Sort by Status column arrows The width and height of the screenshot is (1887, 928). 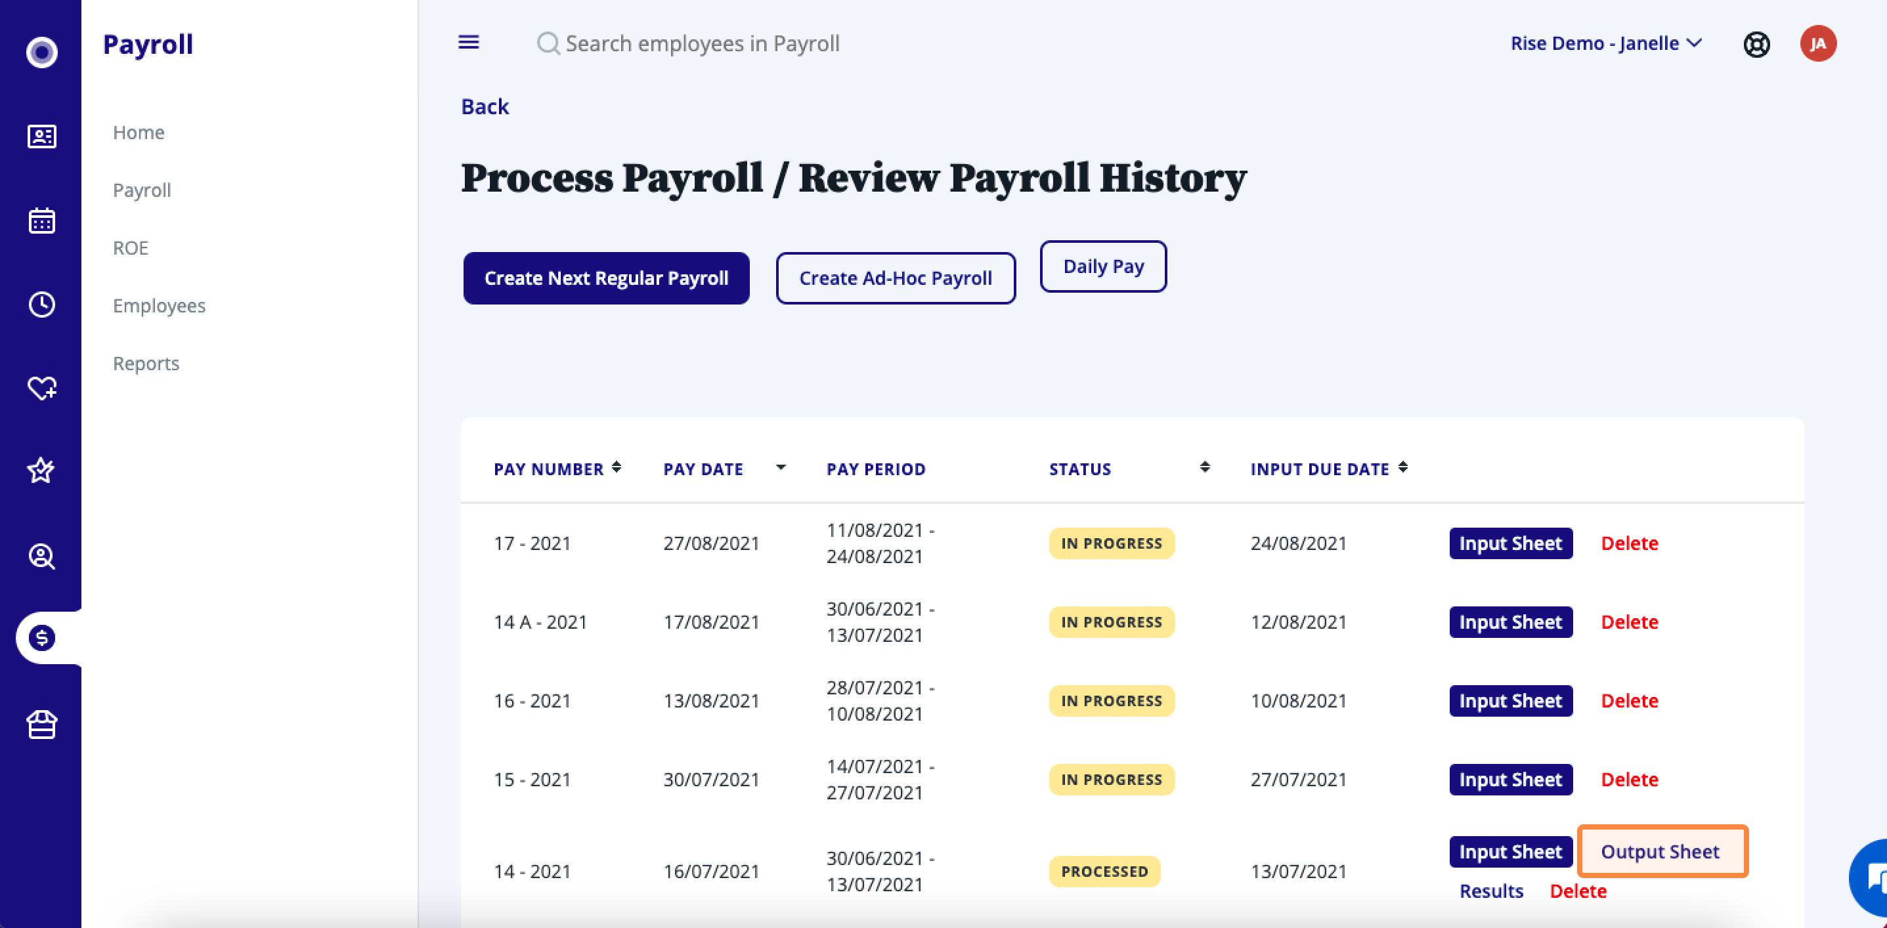click(x=1205, y=467)
